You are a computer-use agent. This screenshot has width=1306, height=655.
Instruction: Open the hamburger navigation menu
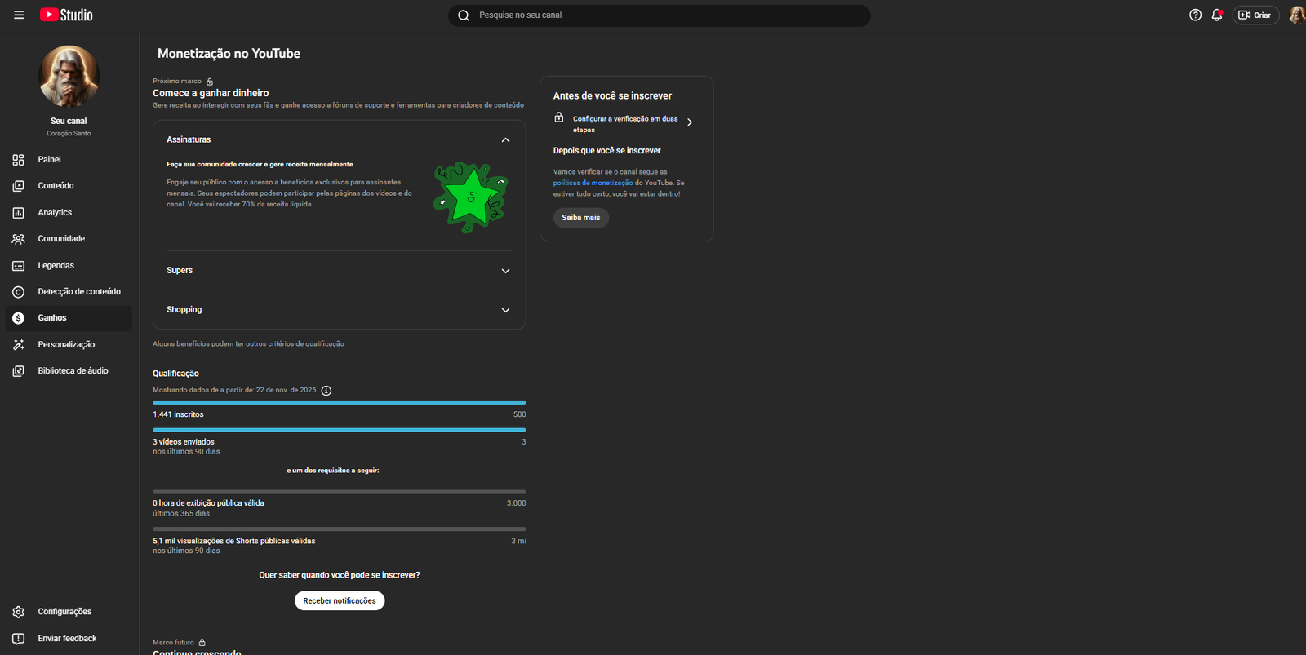19,15
